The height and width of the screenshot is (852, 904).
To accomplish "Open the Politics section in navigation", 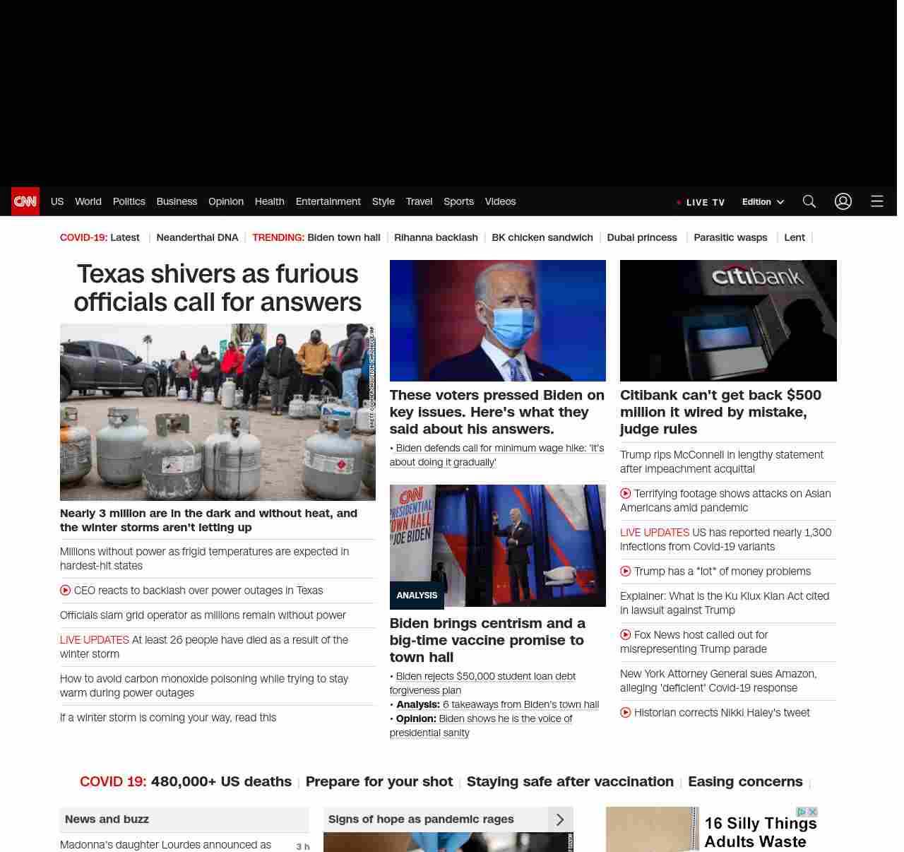I will (129, 201).
